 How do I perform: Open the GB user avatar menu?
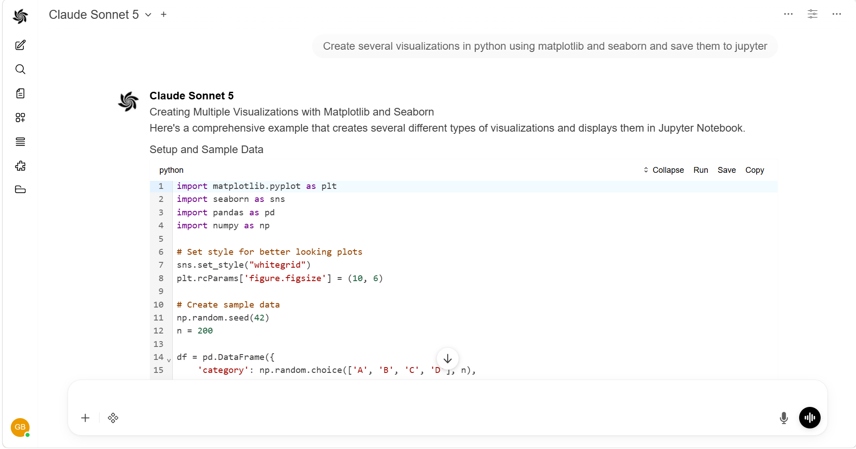coord(20,427)
